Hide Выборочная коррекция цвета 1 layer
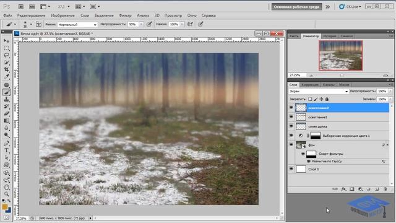The width and height of the screenshot is (396, 223). pyautogui.click(x=291, y=136)
